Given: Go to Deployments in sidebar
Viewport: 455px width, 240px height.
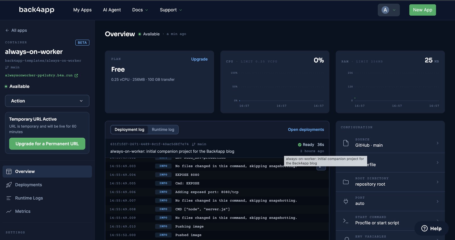Looking at the screenshot, I should [47, 185].
